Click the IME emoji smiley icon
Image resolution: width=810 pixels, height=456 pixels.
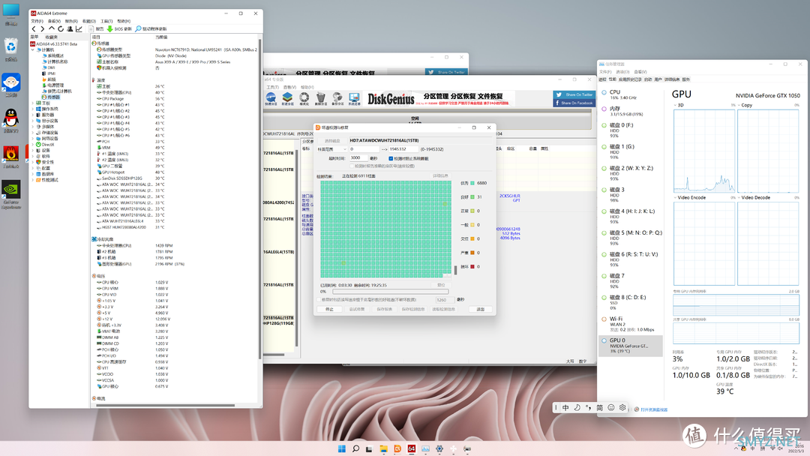611,407
